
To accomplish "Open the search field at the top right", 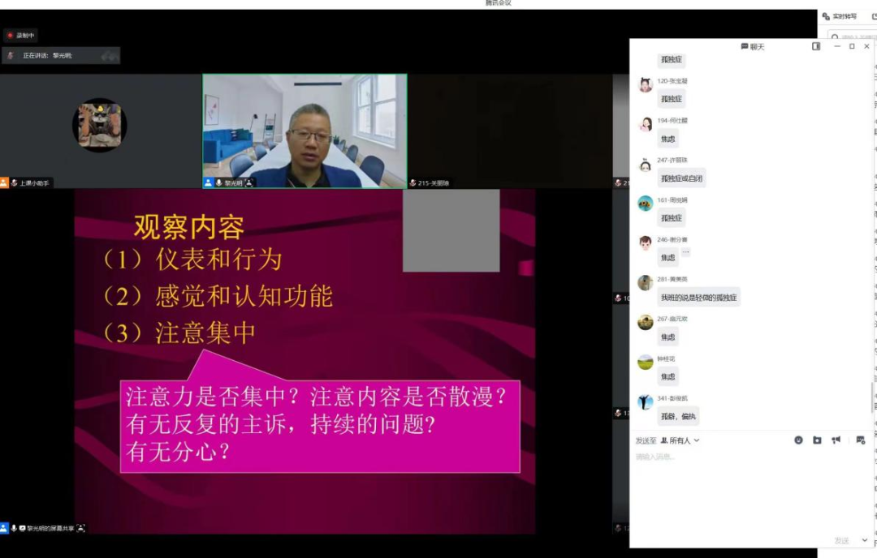I will point(845,36).
